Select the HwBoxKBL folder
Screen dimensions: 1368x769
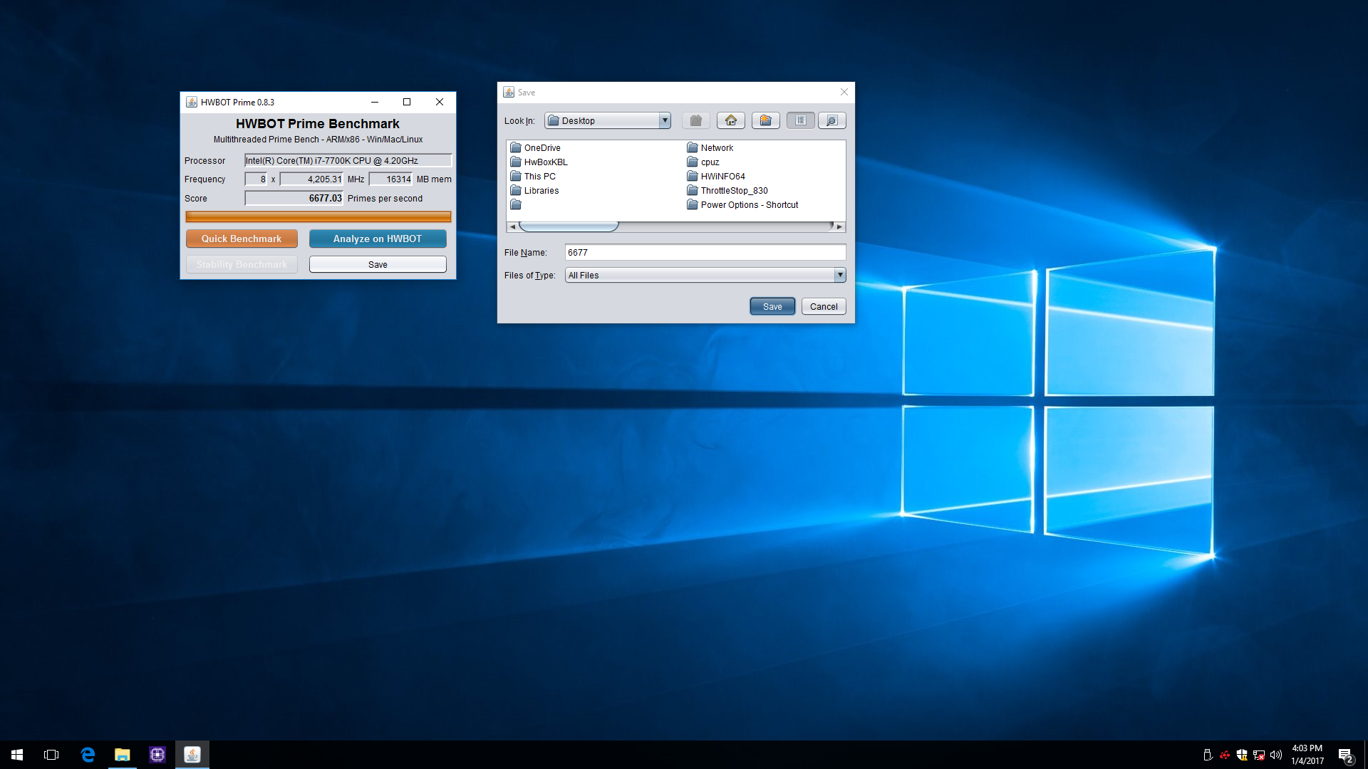click(539, 162)
